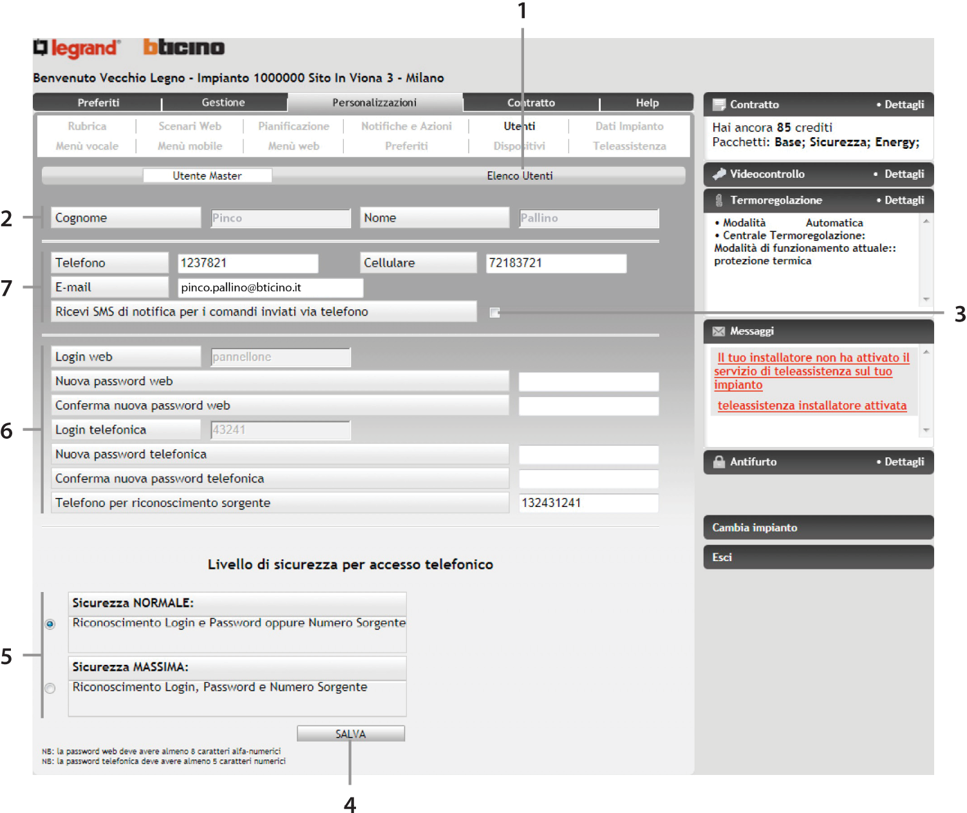967x813 pixels.
Task: Click Messaggi panel scroll down arrow
Action: point(926,430)
